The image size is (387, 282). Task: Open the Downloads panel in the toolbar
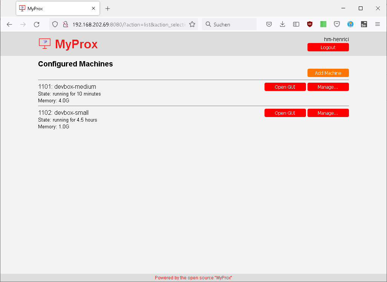coord(282,24)
